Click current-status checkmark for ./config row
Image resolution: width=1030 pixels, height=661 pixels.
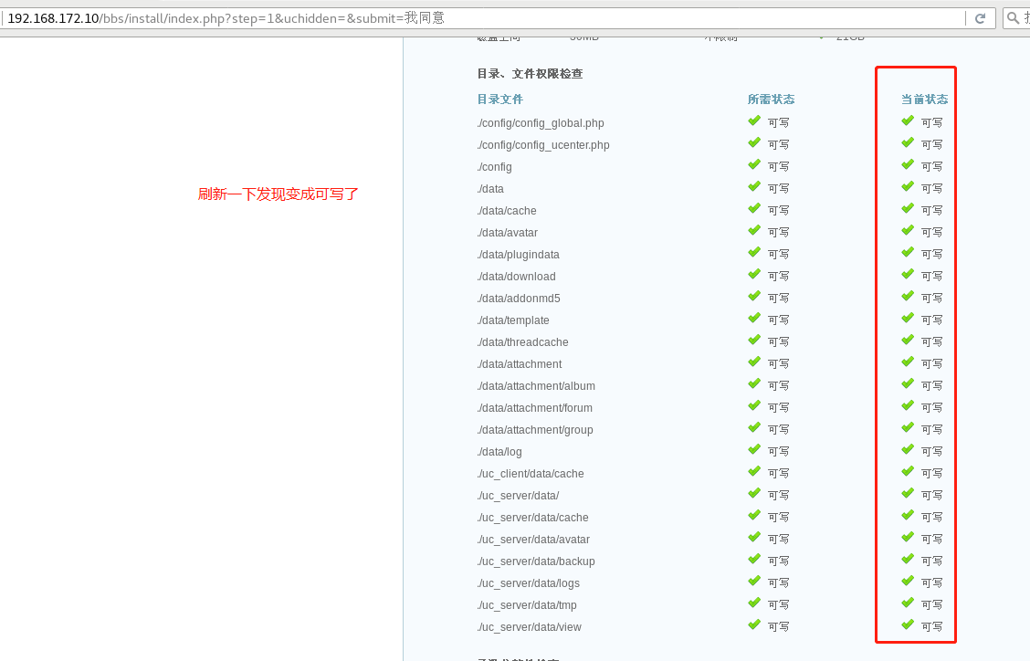[x=908, y=165]
